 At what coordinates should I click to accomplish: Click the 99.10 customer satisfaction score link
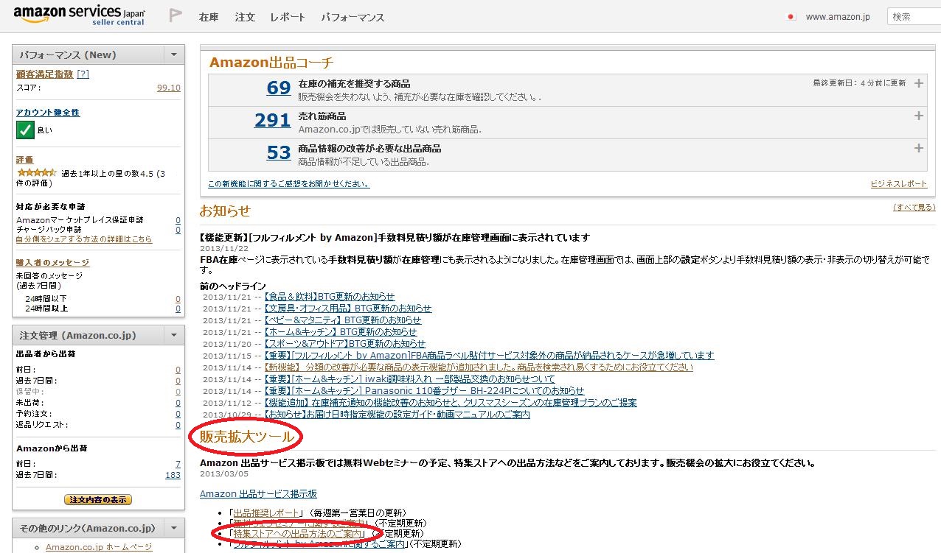(x=168, y=88)
